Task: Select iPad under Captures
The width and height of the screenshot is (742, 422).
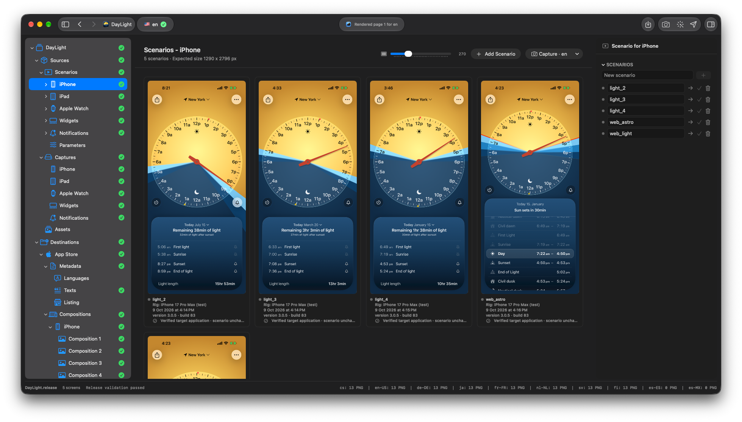Action: coord(64,181)
